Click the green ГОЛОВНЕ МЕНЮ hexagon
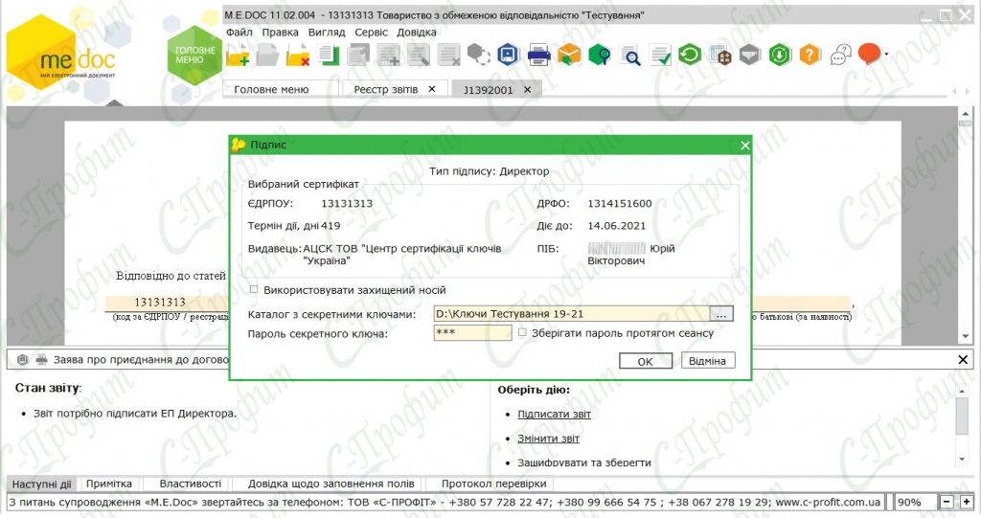Viewport: 981px width, 518px height. click(194, 55)
